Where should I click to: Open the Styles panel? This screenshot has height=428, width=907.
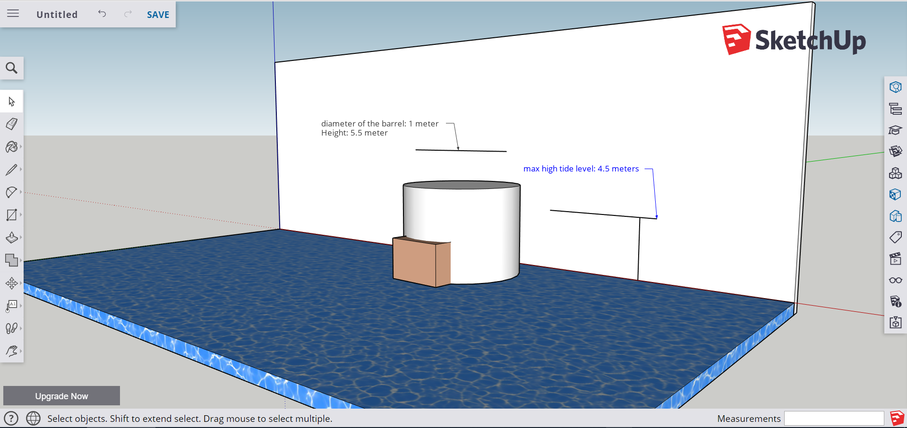(x=895, y=216)
